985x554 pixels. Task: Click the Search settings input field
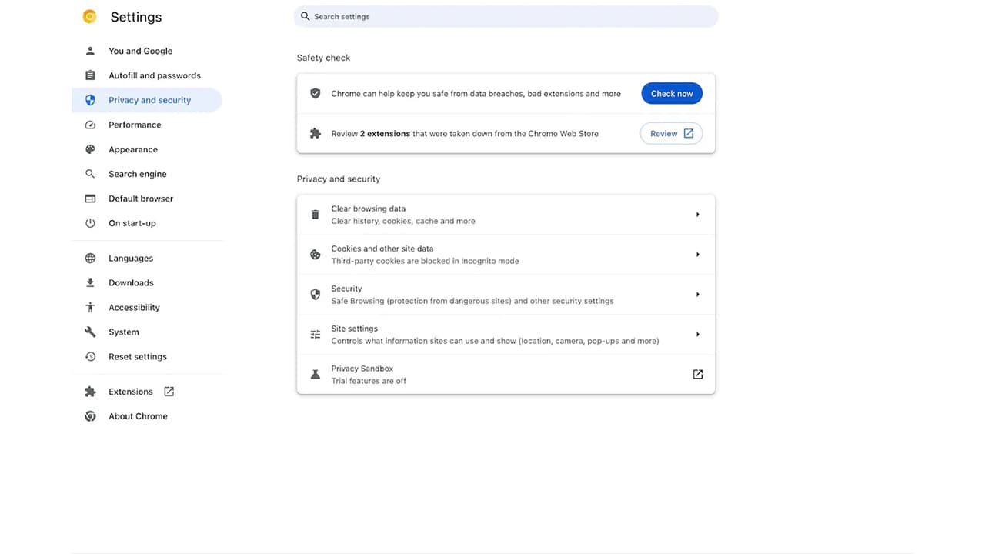506,16
